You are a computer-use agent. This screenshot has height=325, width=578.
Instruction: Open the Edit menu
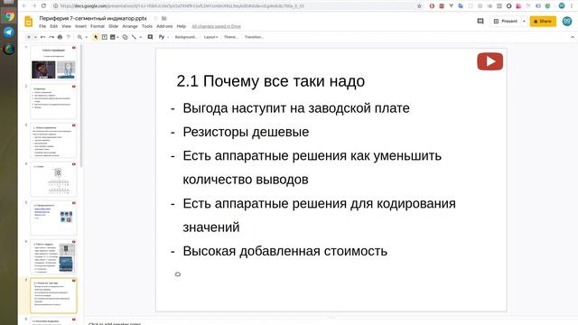[54, 26]
